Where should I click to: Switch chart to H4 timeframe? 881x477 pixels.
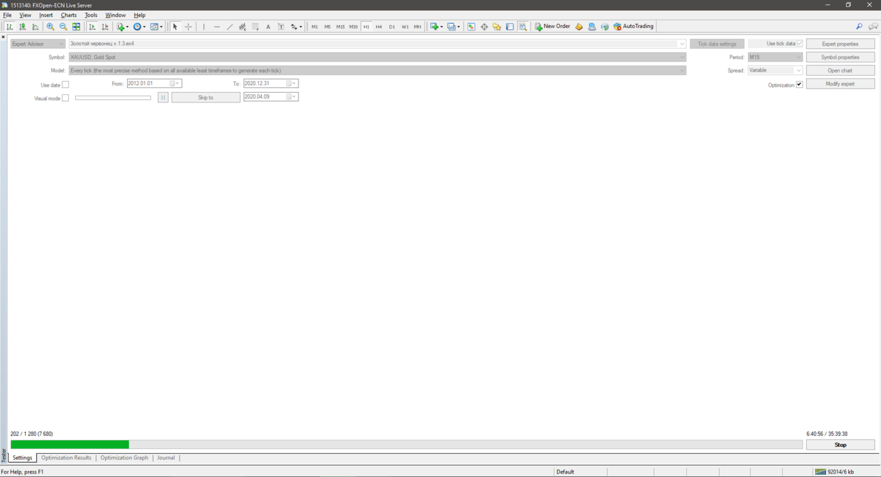point(379,27)
